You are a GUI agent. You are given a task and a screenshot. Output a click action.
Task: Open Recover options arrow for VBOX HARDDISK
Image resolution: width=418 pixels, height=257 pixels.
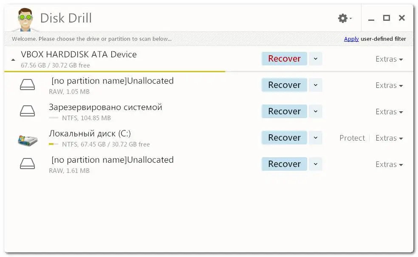[315, 59]
